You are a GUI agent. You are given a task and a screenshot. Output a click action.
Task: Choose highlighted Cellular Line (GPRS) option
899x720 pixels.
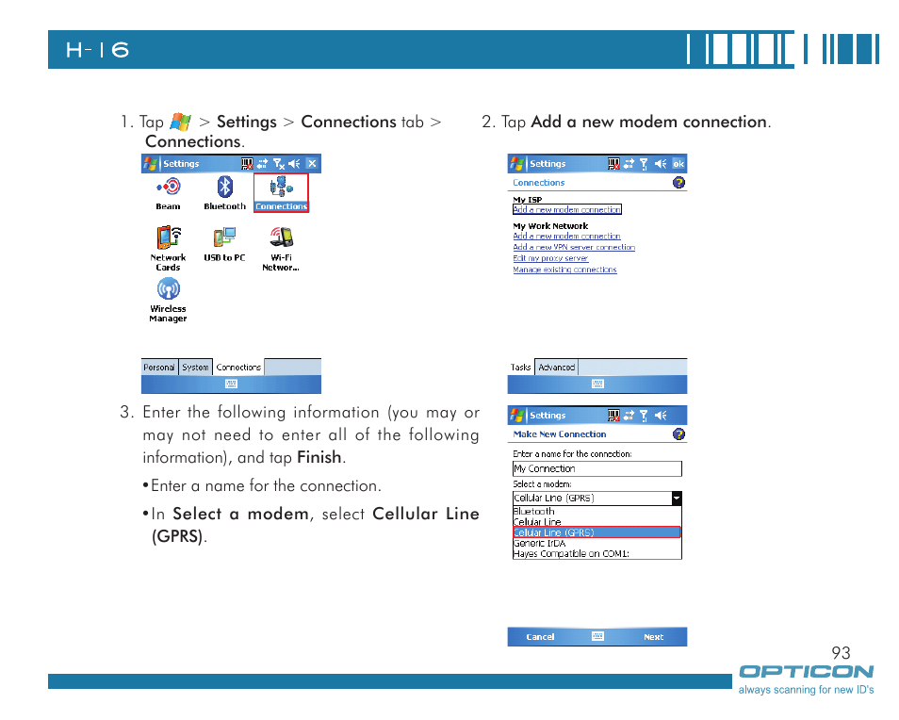[597, 532]
